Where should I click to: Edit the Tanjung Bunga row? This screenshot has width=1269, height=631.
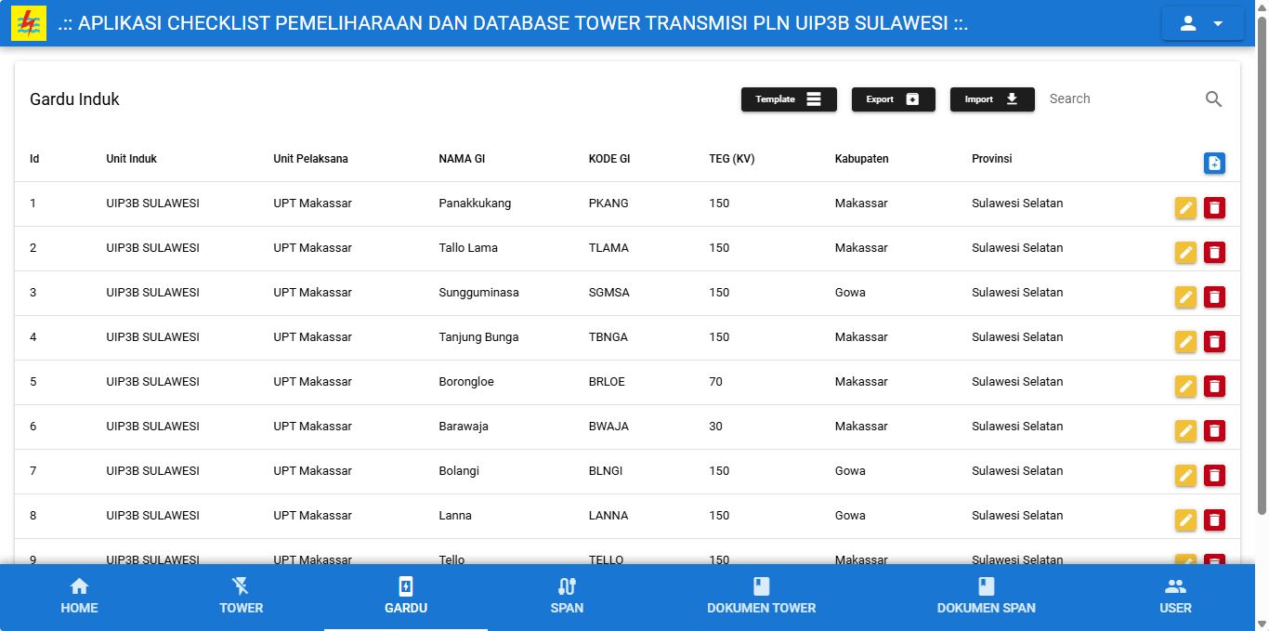1185,342
